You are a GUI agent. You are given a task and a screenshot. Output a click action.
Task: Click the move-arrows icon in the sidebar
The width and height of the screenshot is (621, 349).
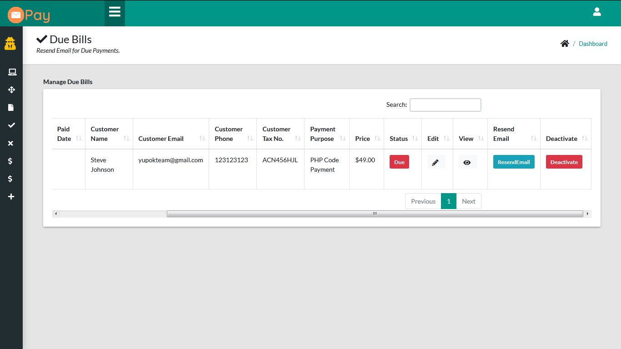click(x=12, y=90)
